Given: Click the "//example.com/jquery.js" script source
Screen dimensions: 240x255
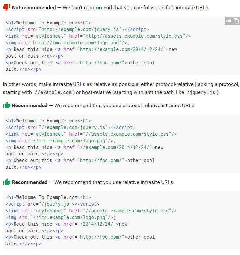Looking at the screenshot, I should 73,127.
